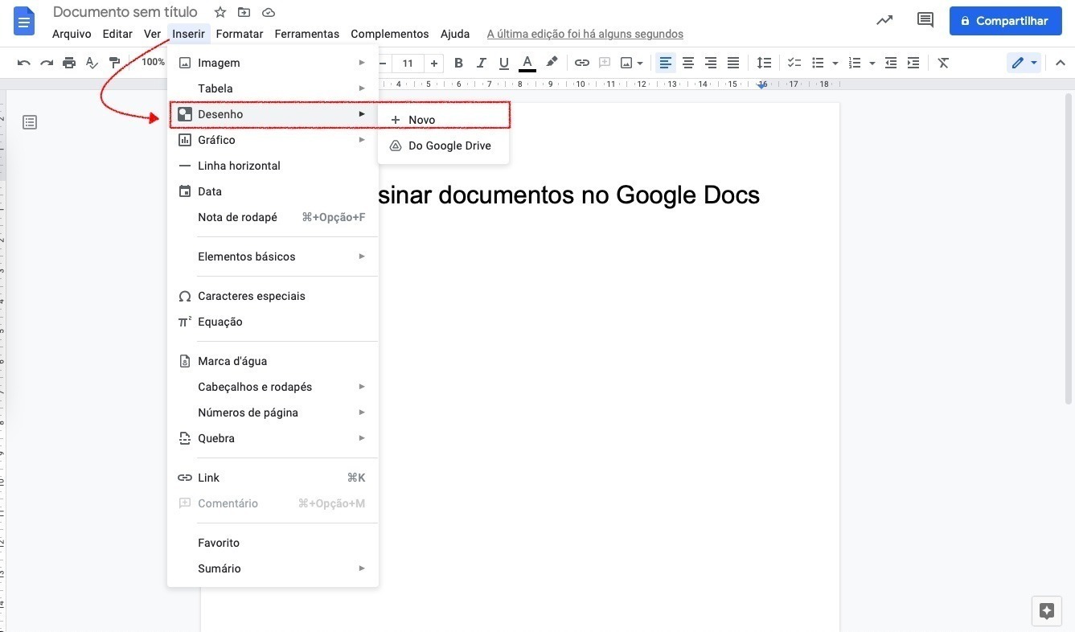
Task: Choose Equação from Inserir menu
Action: point(273,322)
